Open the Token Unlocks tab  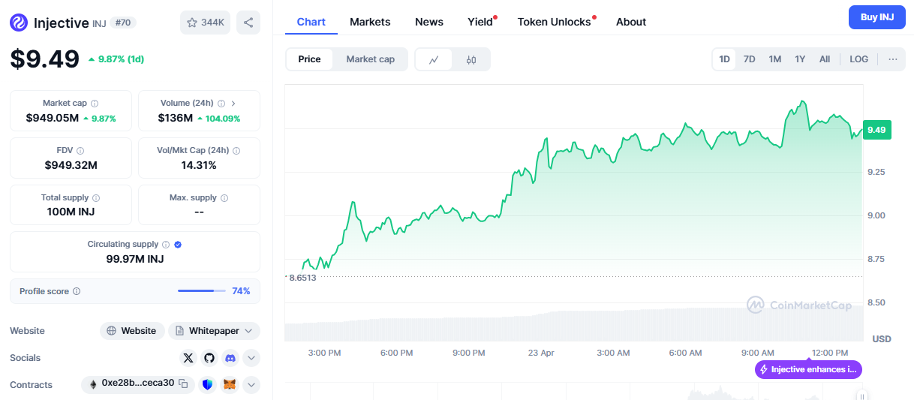click(555, 22)
